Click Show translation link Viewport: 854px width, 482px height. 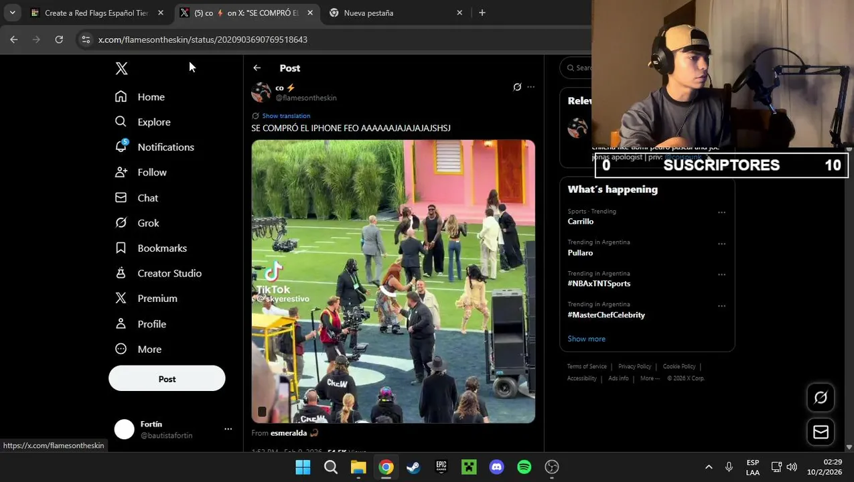coord(286,116)
